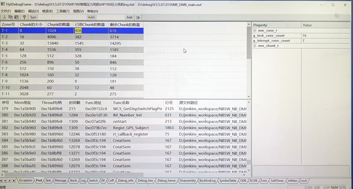353x189 pixels.
Task: Select the rt_callback_register row 383
Action: point(124,134)
